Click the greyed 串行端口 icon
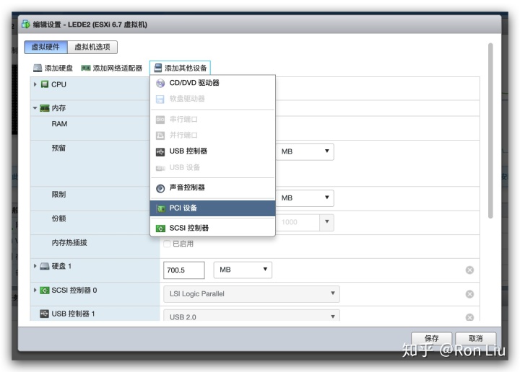Image resolution: width=520 pixels, height=372 pixels. (x=160, y=120)
